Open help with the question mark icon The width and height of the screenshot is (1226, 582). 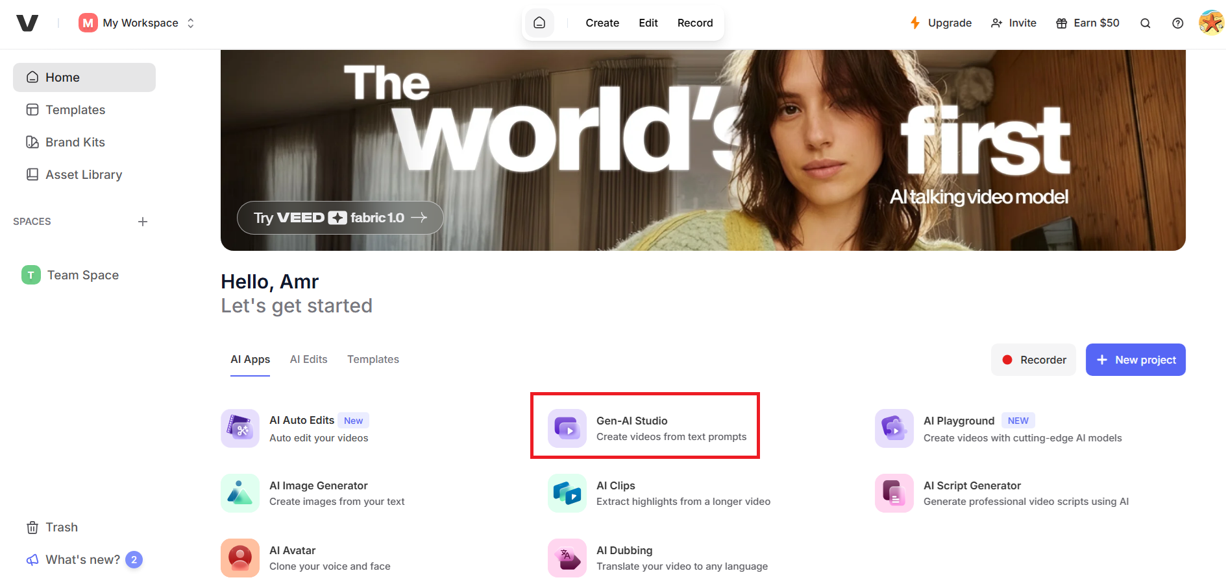tap(1178, 23)
